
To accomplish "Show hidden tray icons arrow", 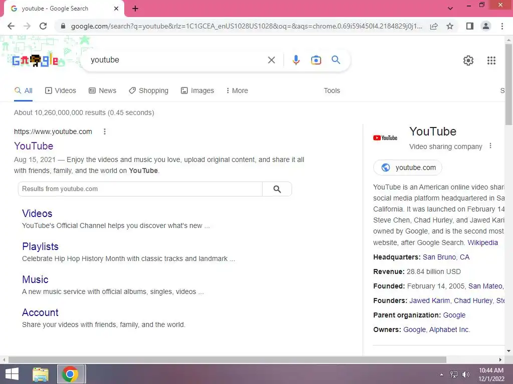I will 441,374.
